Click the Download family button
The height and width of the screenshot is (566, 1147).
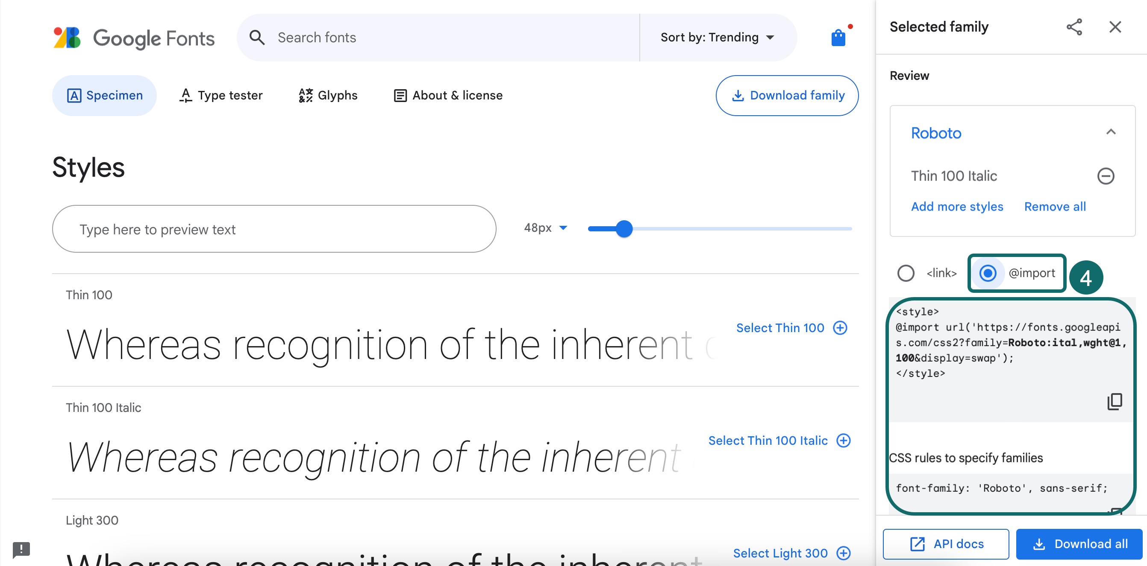[x=786, y=95]
